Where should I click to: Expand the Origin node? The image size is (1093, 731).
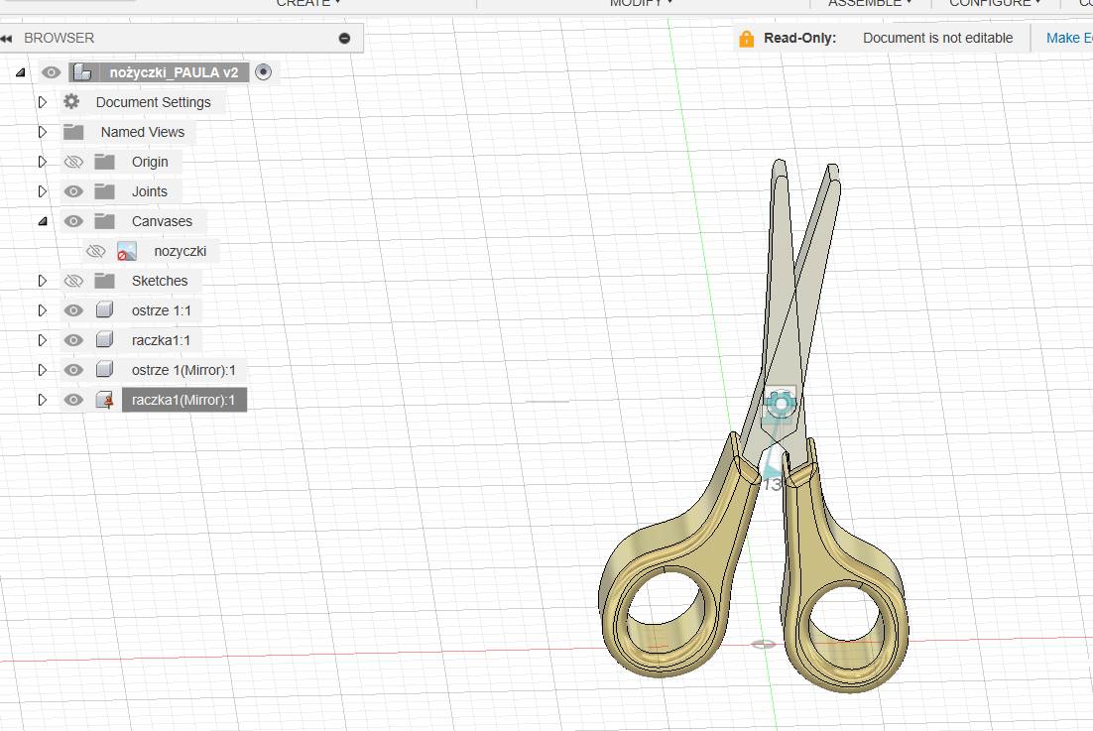pyautogui.click(x=42, y=162)
